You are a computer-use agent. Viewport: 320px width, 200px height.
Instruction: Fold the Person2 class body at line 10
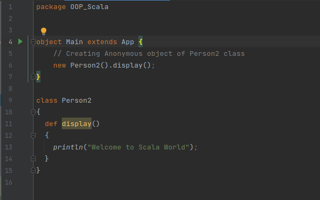[x=33, y=112]
